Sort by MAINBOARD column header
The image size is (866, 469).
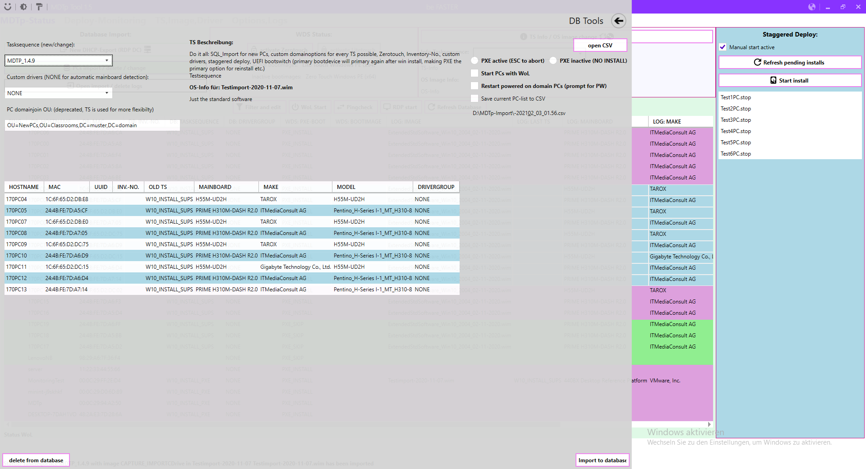tap(226, 187)
